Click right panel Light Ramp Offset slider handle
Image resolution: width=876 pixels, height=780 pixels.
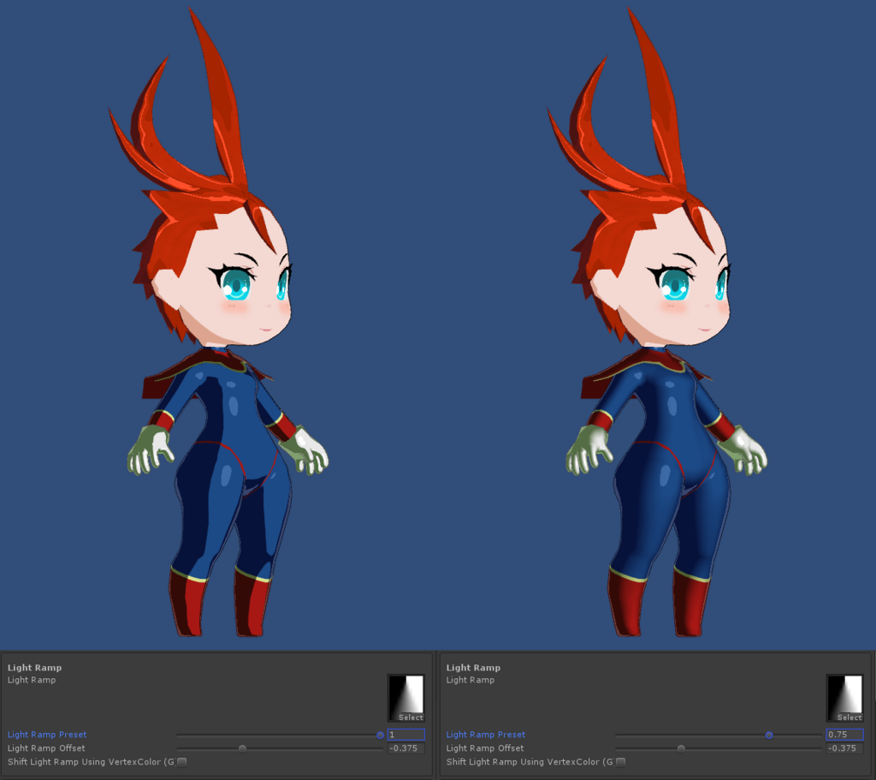click(x=680, y=748)
